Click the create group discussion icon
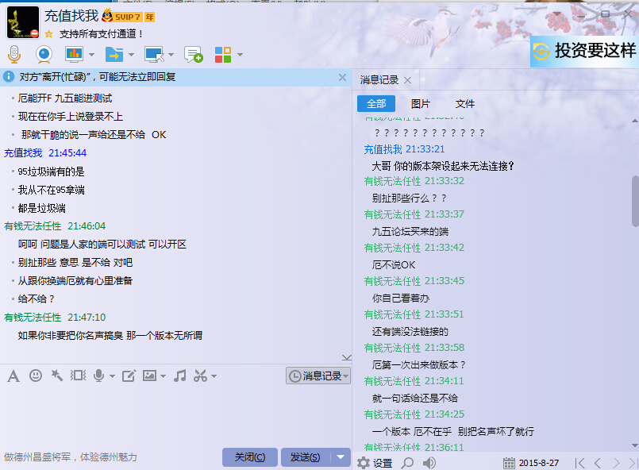Screen dimensions: 639x470 tap(193, 54)
